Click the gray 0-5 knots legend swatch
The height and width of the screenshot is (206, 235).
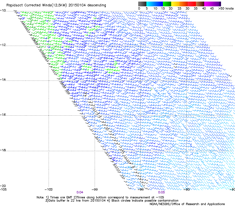(142, 4)
